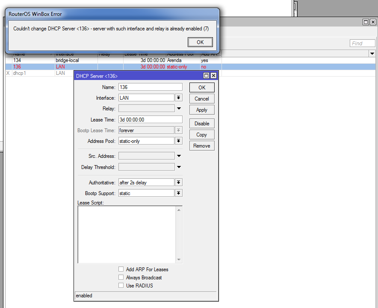The height and width of the screenshot is (308, 378).
Task: Cancel the DHCP Server <136> dialog
Action: click(202, 99)
